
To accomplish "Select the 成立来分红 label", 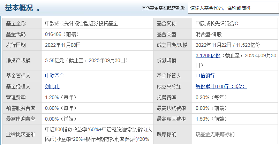I will (169, 87).
